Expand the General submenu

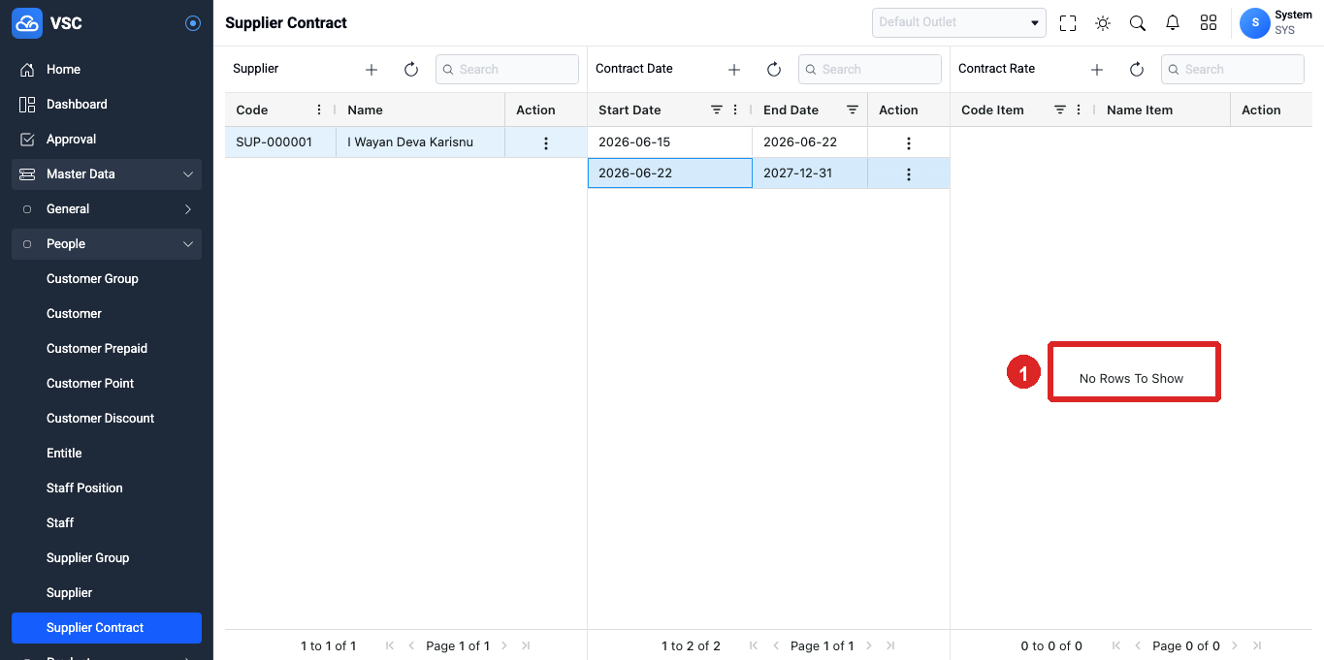(107, 209)
